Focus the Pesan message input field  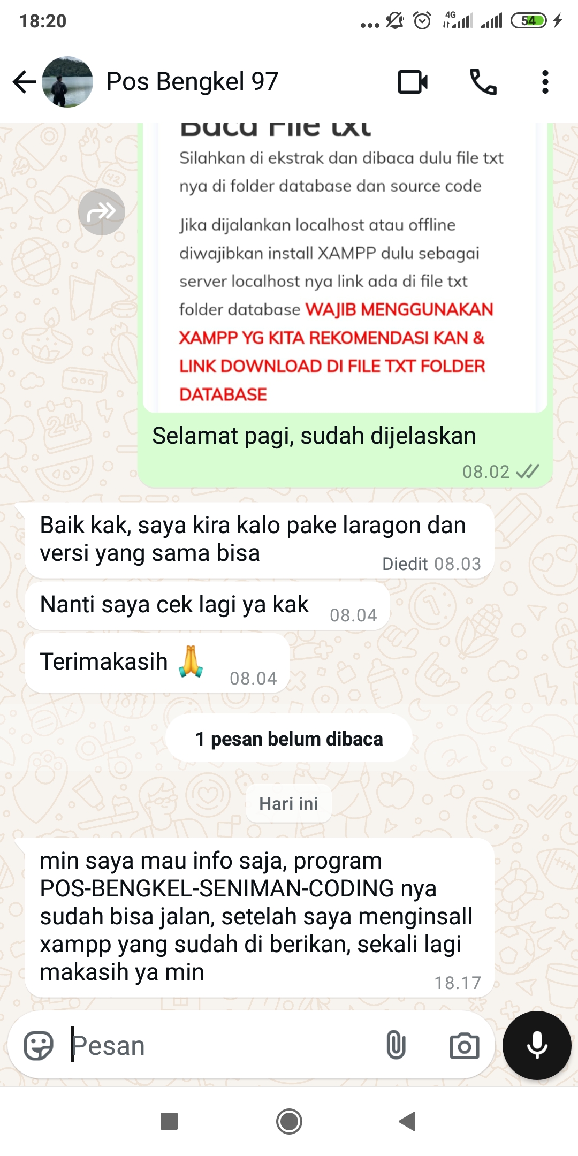pyautogui.click(x=219, y=1045)
